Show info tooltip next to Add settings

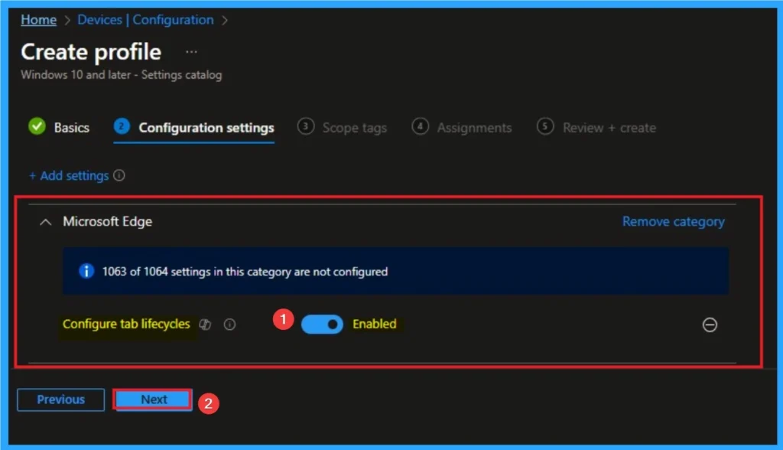tap(119, 175)
